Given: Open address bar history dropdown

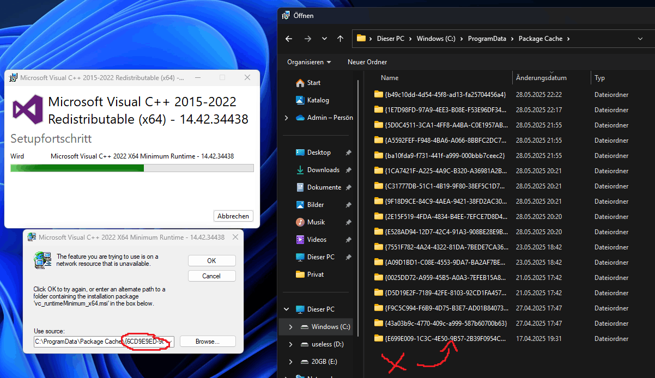Looking at the screenshot, I should coord(640,39).
